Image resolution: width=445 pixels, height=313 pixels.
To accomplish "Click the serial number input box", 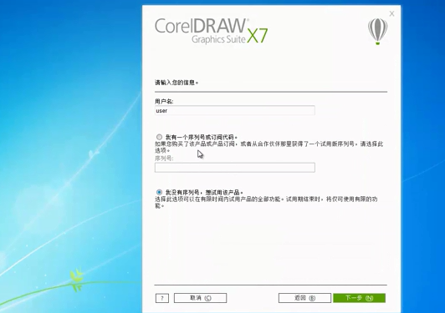I will click(x=235, y=168).
